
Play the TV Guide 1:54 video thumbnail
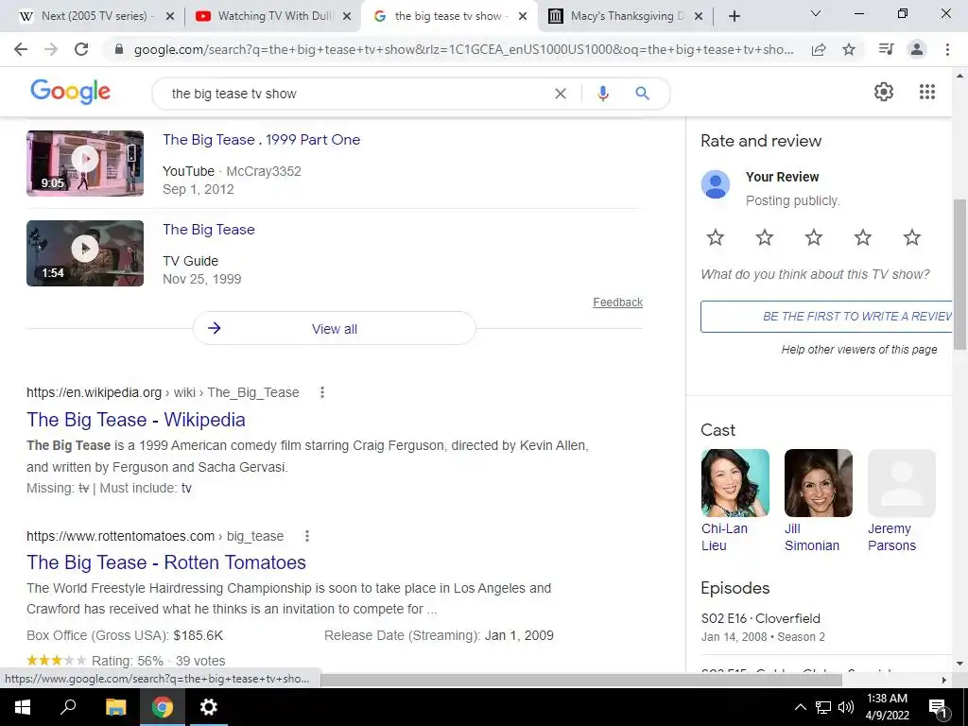(x=85, y=253)
